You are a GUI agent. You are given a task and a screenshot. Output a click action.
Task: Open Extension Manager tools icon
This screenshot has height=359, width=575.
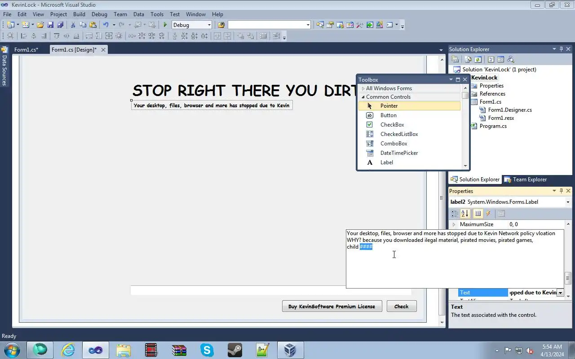coord(359,25)
